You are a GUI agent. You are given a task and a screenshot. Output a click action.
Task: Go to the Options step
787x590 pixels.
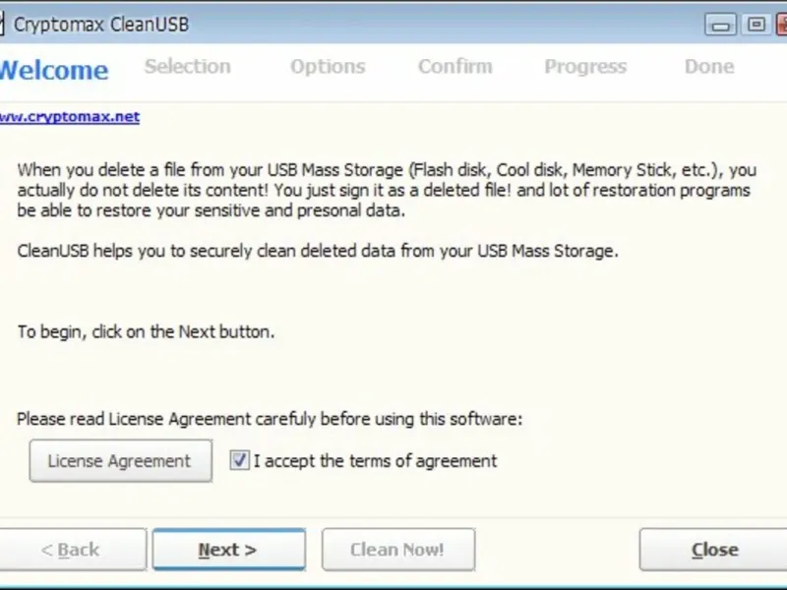tap(328, 67)
